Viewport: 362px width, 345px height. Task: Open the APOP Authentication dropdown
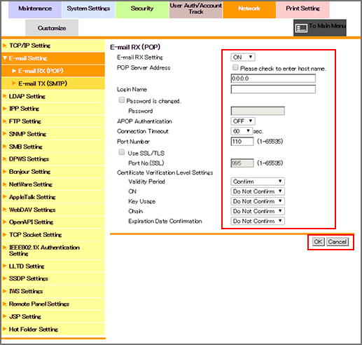[243, 121]
